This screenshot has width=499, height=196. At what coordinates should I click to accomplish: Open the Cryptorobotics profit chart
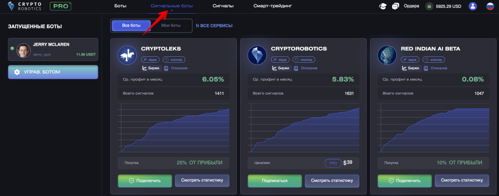click(x=304, y=128)
